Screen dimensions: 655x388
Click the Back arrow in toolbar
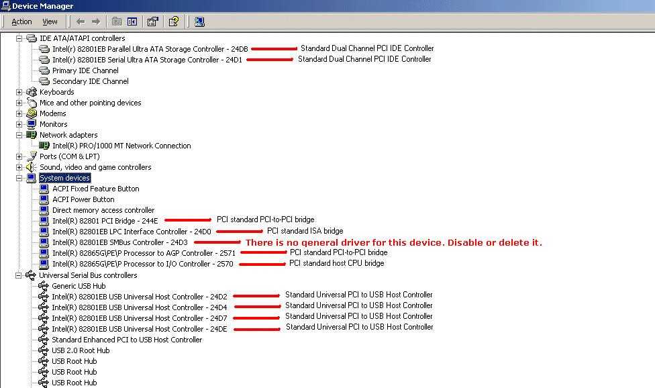[x=81, y=21]
